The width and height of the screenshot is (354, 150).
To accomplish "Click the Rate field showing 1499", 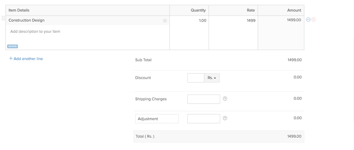I will 233,21.
